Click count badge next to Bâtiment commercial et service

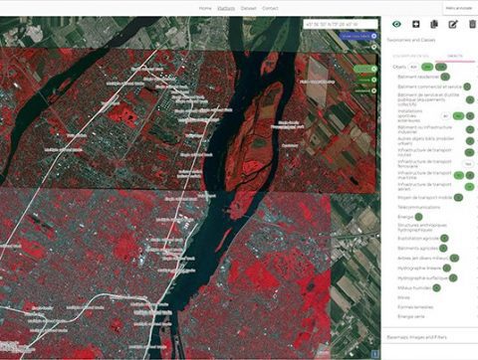[x=467, y=87]
